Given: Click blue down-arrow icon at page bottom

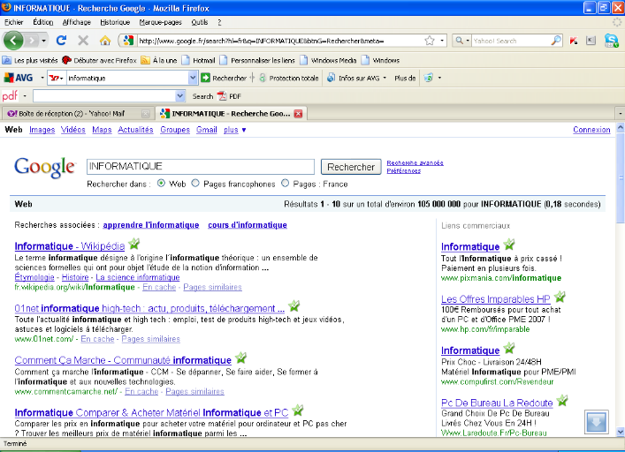Looking at the screenshot, I should (x=597, y=422).
